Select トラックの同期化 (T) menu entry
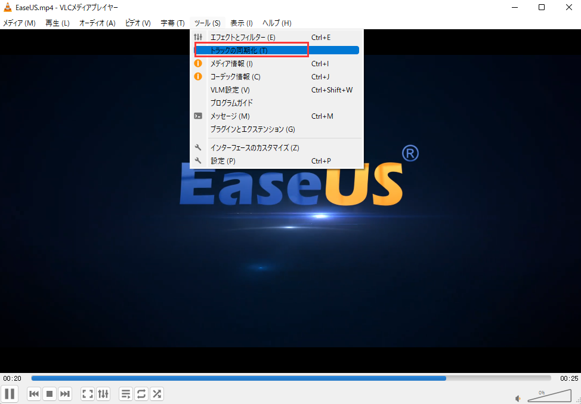This screenshot has height=404, width=581. (x=239, y=51)
